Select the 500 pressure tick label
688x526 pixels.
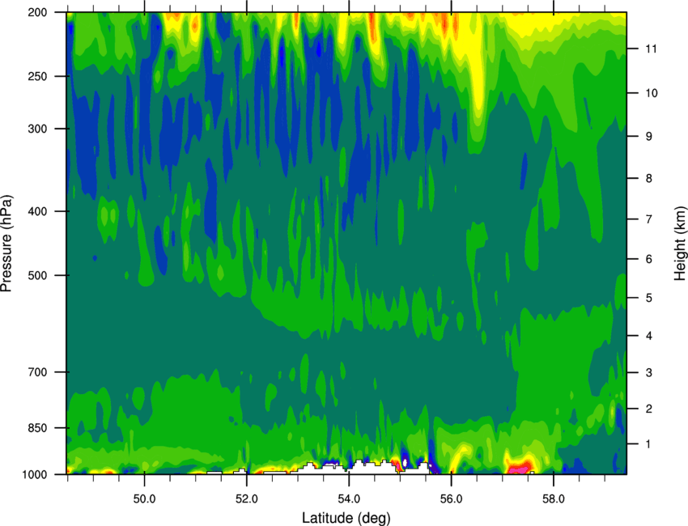(x=38, y=275)
